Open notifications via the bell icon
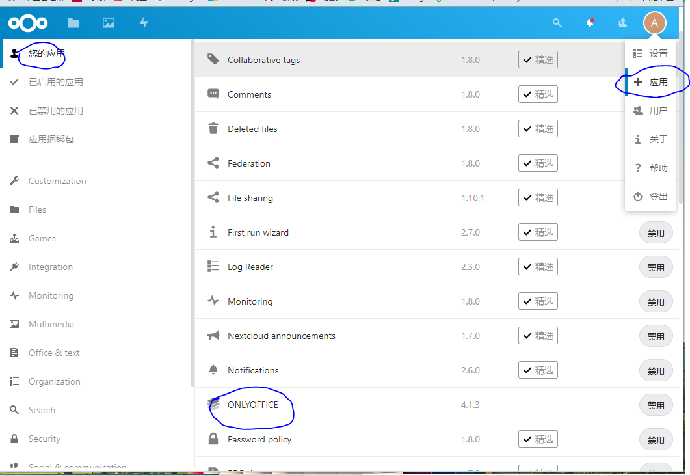This screenshot has height=475, width=690. click(x=589, y=23)
